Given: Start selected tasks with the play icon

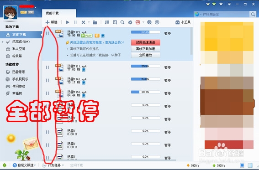Looking at the screenshot, I should click(68, 22).
